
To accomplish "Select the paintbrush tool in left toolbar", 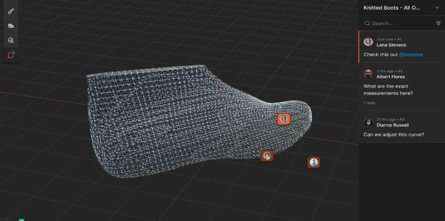I will click(11, 11).
